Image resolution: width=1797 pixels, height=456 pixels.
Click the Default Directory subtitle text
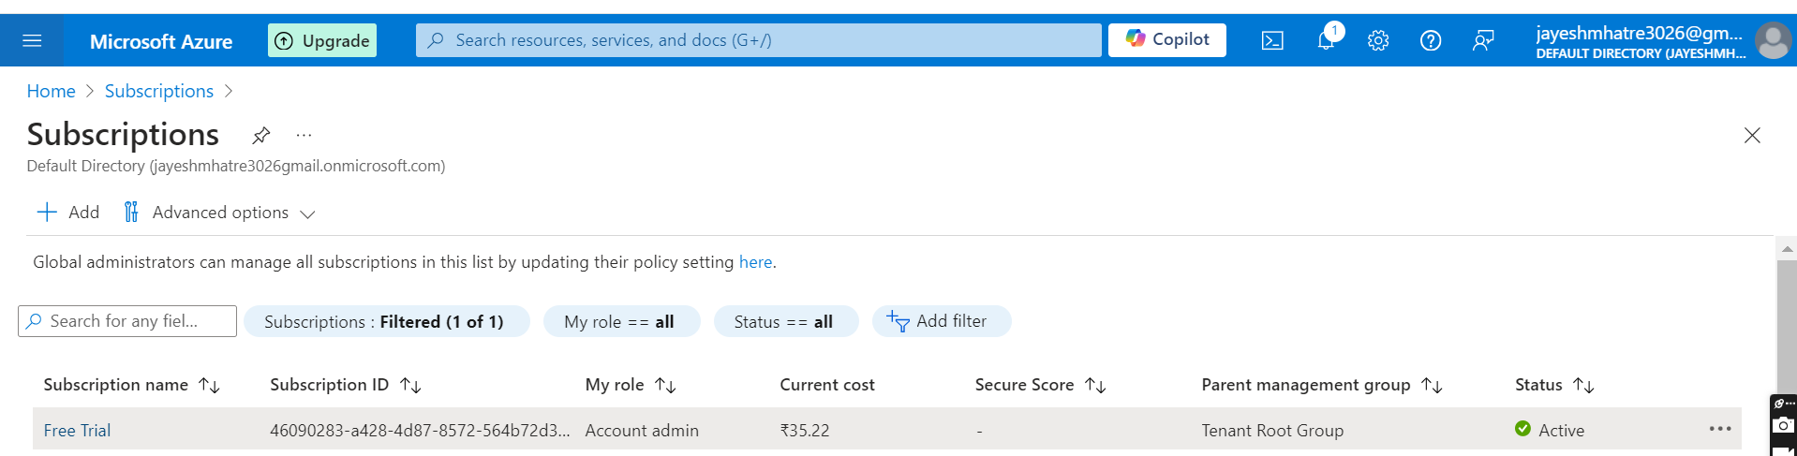tap(236, 166)
